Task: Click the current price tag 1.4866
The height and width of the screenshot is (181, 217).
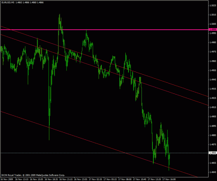Action: [x=212, y=153]
